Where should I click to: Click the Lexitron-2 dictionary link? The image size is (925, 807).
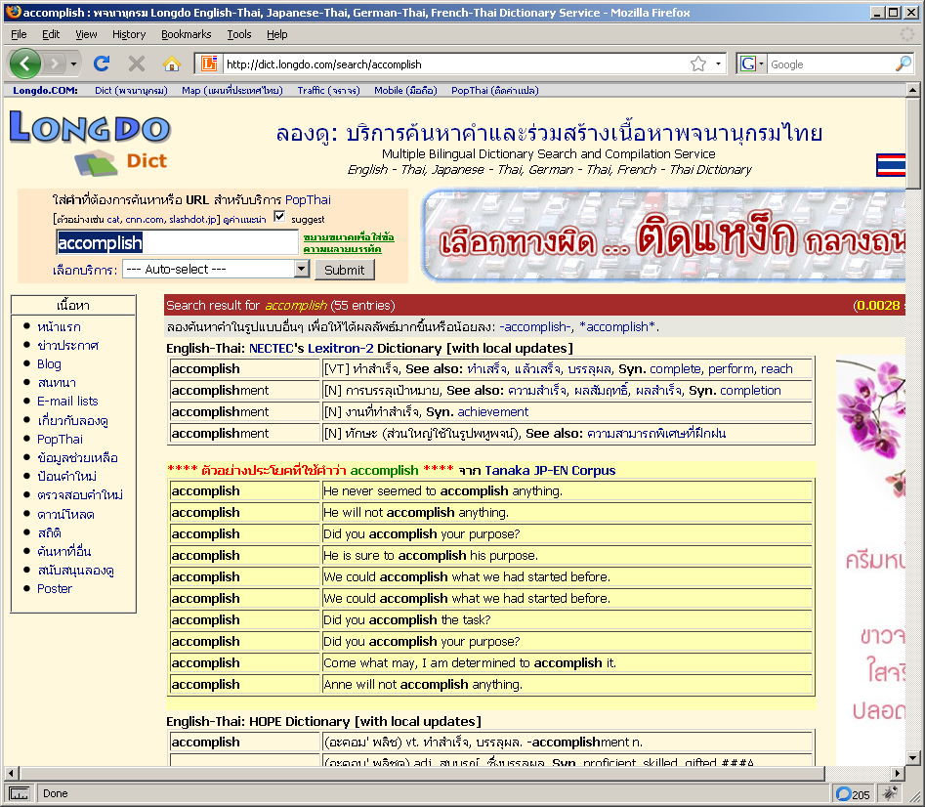(x=340, y=348)
